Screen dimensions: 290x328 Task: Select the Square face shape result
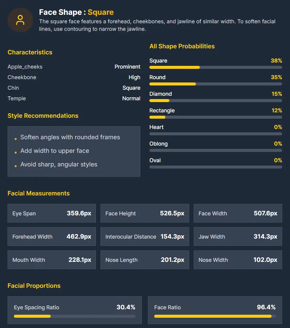click(101, 12)
